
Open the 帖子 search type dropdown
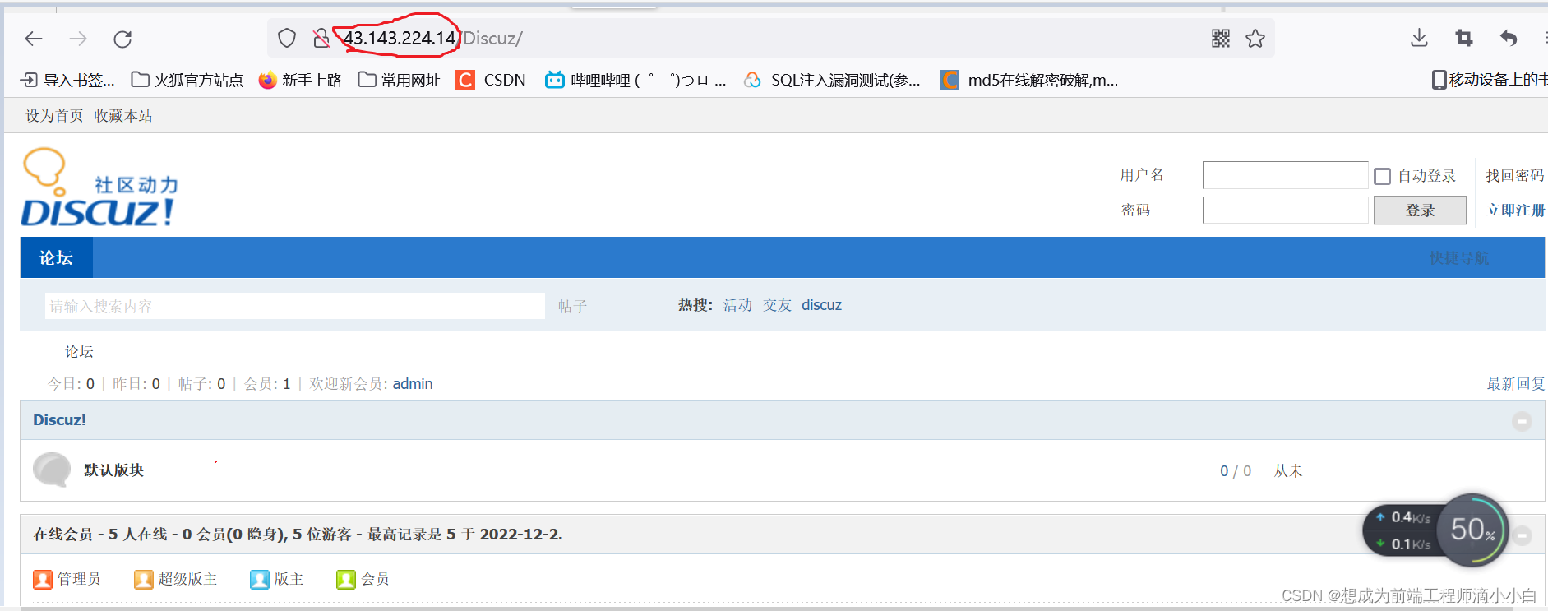(x=572, y=306)
